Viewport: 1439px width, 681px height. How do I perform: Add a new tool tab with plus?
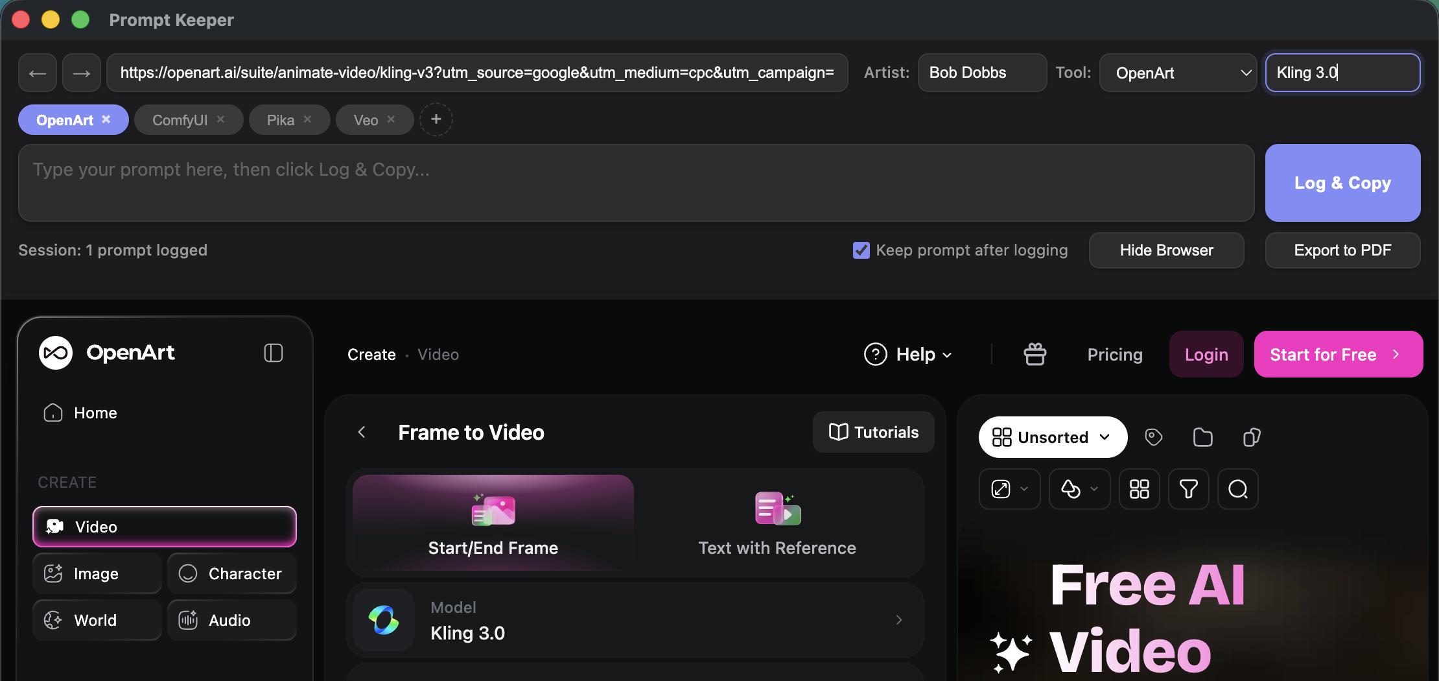click(436, 119)
